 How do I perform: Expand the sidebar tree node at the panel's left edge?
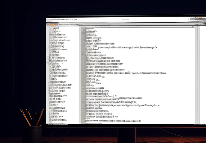click(x=48, y=57)
